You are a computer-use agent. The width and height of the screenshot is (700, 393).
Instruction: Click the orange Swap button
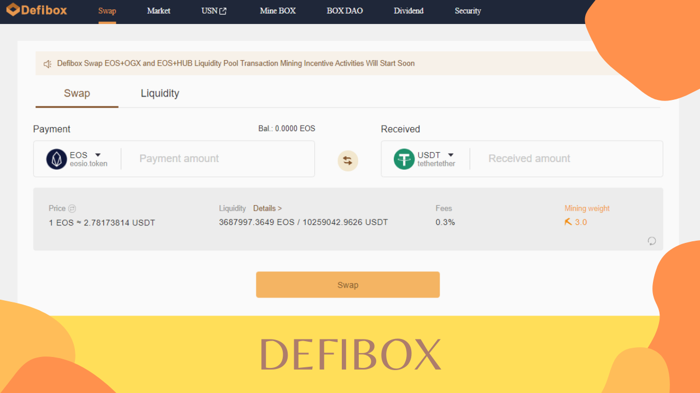[x=348, y=285]
